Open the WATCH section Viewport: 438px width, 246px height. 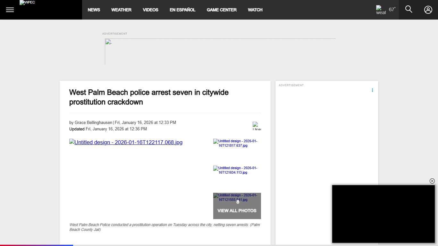click(x=255, y=10)
